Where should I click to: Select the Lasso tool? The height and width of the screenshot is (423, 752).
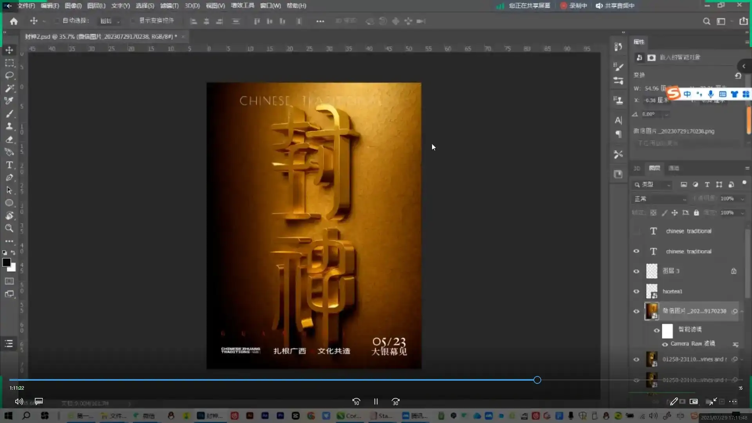pyautogui.click(x=9, y=76)
